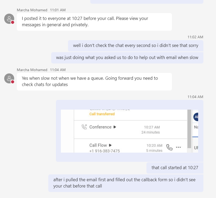Select the 'I posted it to everyone' message
Image resolution: width=216 pixels, height=198 pixels.
[94, 22]
